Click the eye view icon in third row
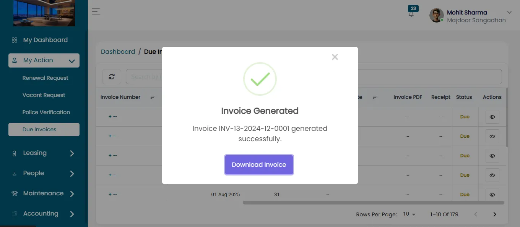Viewport: 520px width, 227px height. tap(492, 156)
